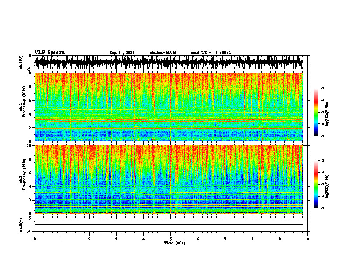Click time axis tick label '1'
Screen dimensions: 346x268
tap(62, 239)
